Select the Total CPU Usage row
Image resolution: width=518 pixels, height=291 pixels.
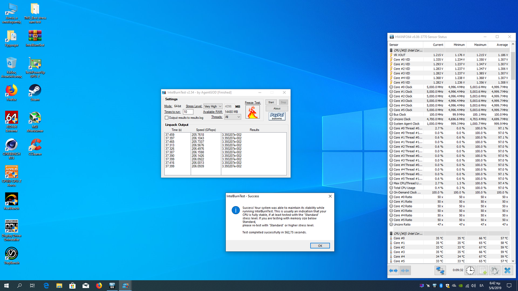tap(449, 188)
